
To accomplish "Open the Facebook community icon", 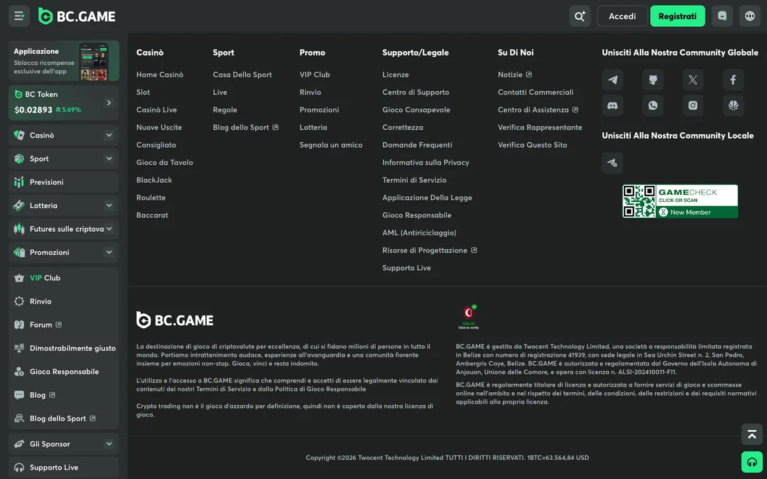I will click(x=733, y=80).
